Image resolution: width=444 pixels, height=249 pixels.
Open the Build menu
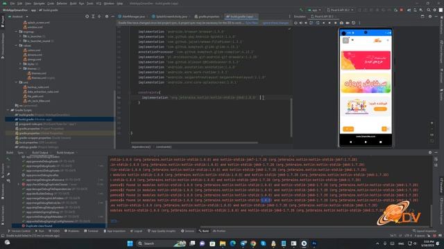click(x=73, y=3)
